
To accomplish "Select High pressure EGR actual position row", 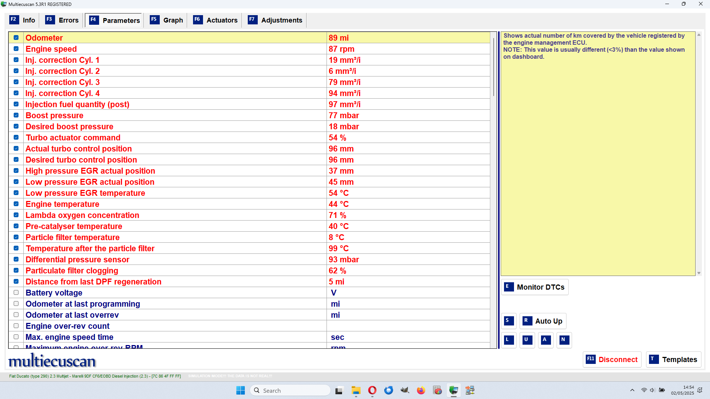I will click(250, 171).
